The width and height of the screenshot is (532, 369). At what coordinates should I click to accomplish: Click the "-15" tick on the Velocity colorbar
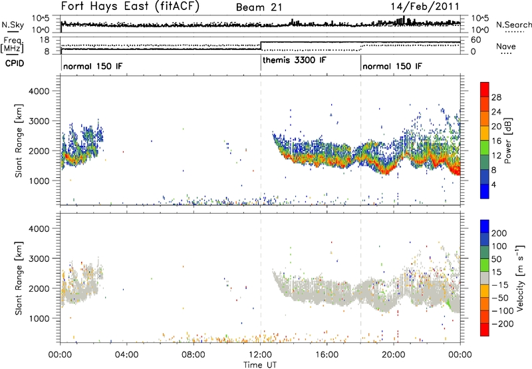500,284
